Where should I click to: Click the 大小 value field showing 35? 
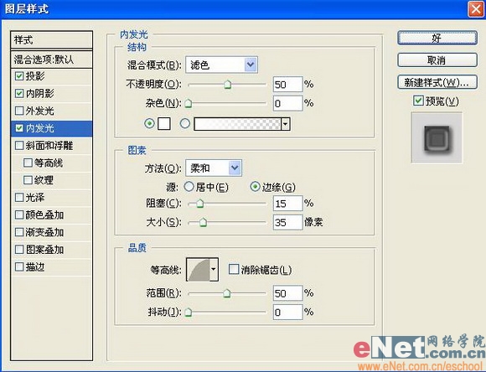[287, 222]
